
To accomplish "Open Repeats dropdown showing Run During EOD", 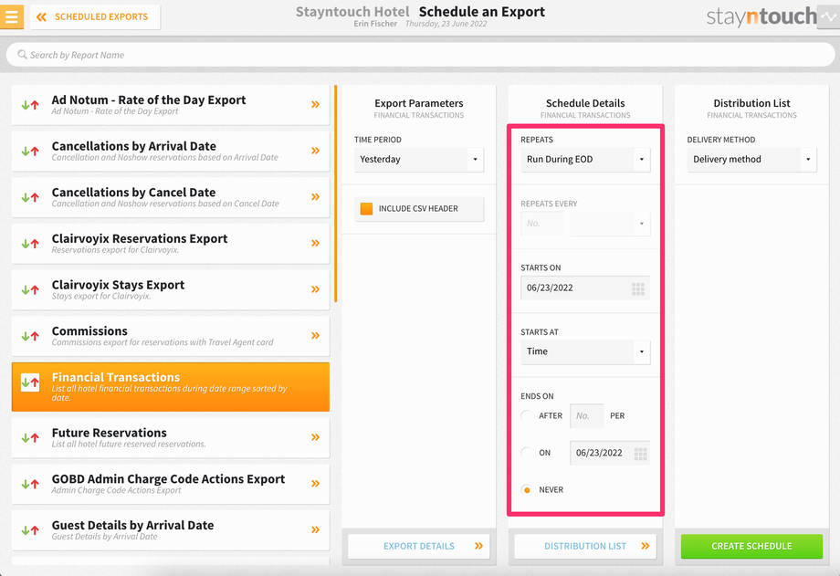I will click(585, 159).
